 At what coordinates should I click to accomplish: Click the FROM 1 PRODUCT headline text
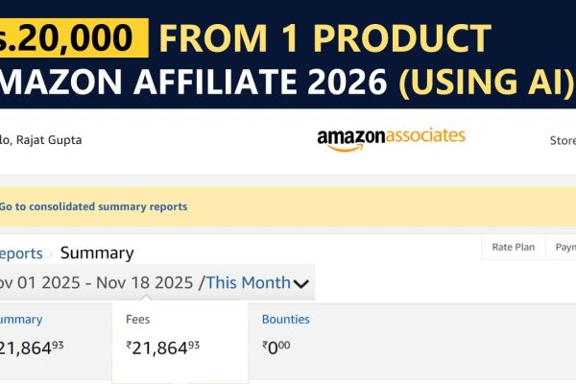click(324, 37)
